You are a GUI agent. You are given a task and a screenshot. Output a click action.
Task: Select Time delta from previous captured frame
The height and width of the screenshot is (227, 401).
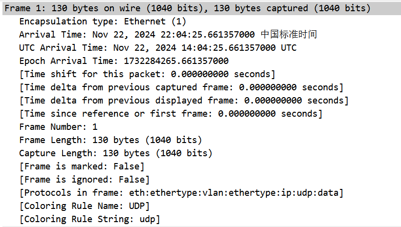181,87
